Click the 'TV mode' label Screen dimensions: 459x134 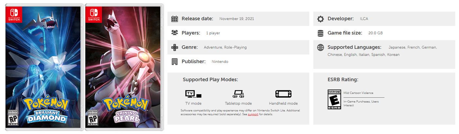(x=193, y=103)
